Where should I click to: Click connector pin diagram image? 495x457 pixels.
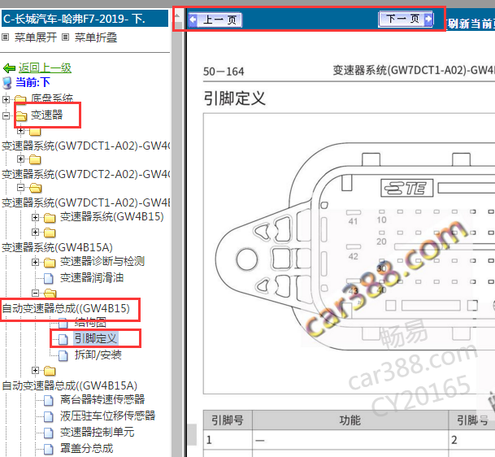pyautogui.click(x=350, y=254)
